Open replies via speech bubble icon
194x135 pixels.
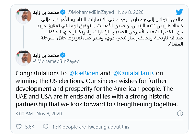coord(46,127)
